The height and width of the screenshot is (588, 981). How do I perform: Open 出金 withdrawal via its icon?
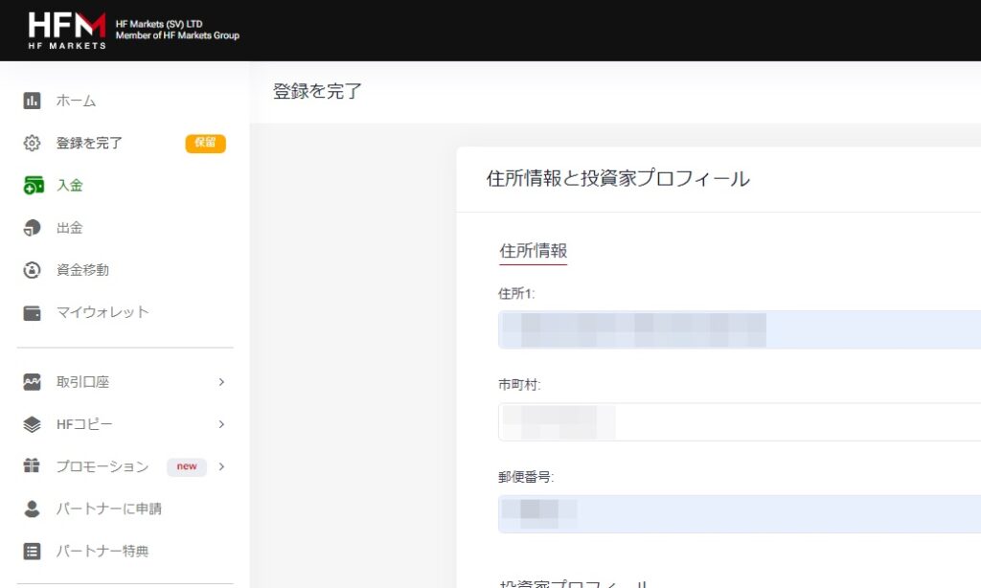pyautogui.click(x=32, y=227)
